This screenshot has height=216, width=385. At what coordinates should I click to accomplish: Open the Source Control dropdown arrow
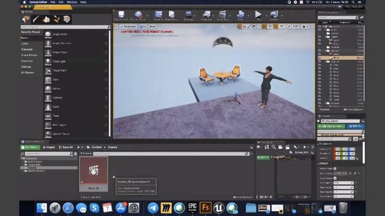[x=147, y=16]
